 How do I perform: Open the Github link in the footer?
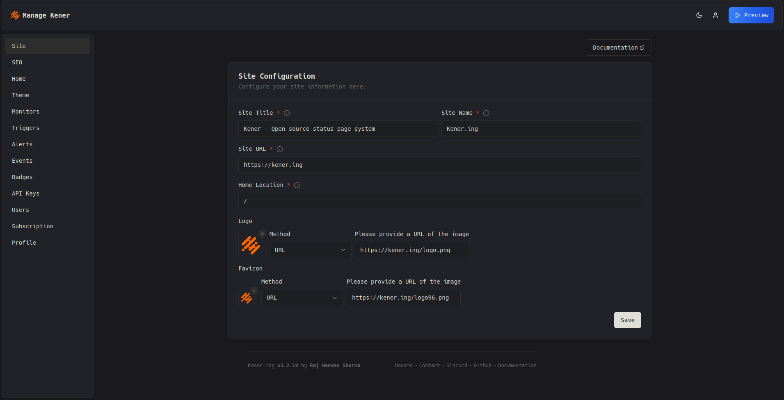click(482, 366)
